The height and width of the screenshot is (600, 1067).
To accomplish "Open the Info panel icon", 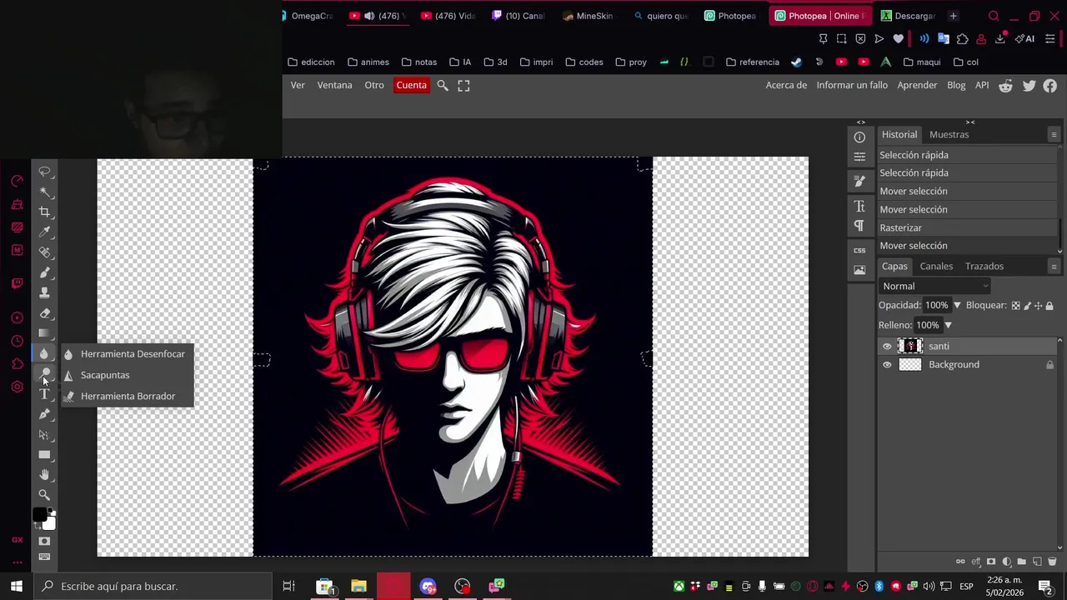I will [859, 137].
